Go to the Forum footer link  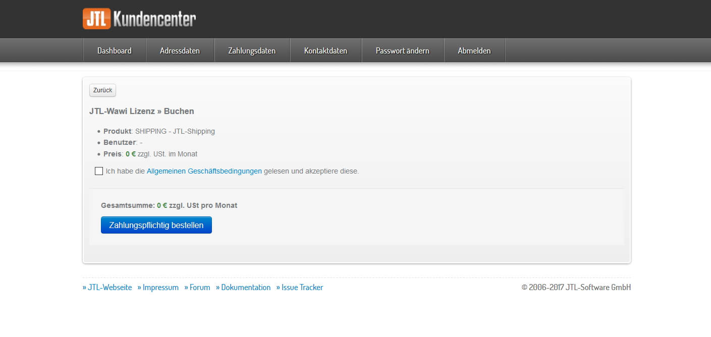(197, 288)
